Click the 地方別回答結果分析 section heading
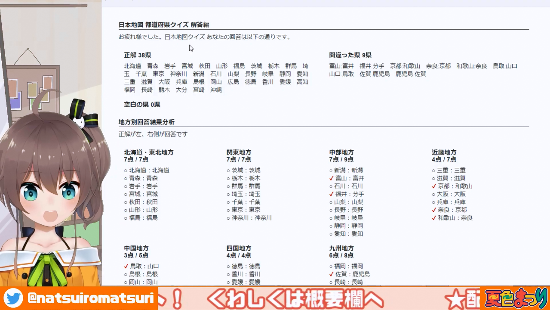The image size is (550, 310). point(147,122)
